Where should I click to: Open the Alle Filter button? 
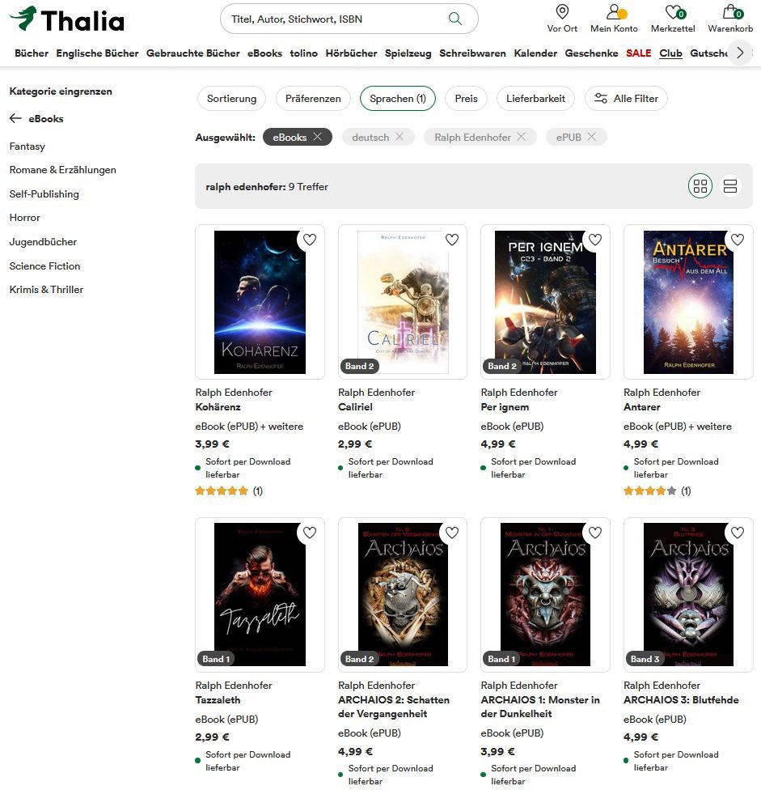pyautogui.click(x=626, y=98)
